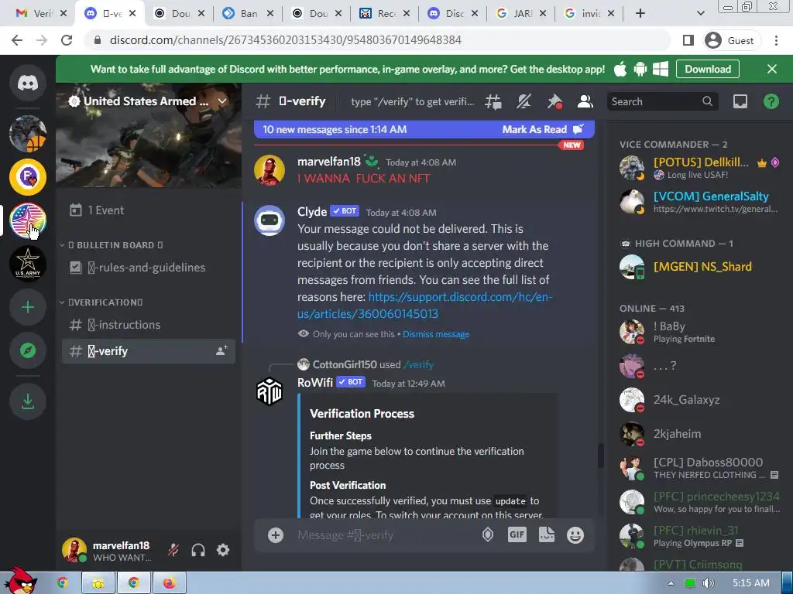Open Firefox from the taskbar
793x594 pixels.
click(169, 583)
